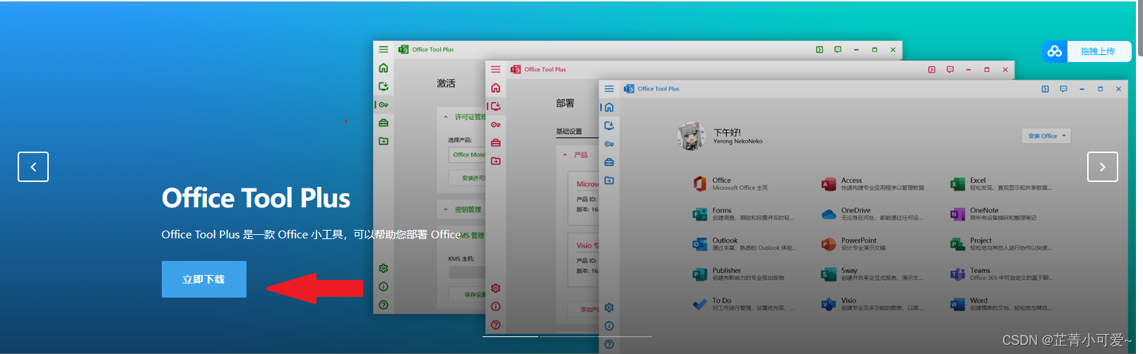Switch to the 基础设置 tab in the red window
This screenshot has height=354, width=1143.
(569, 132)
